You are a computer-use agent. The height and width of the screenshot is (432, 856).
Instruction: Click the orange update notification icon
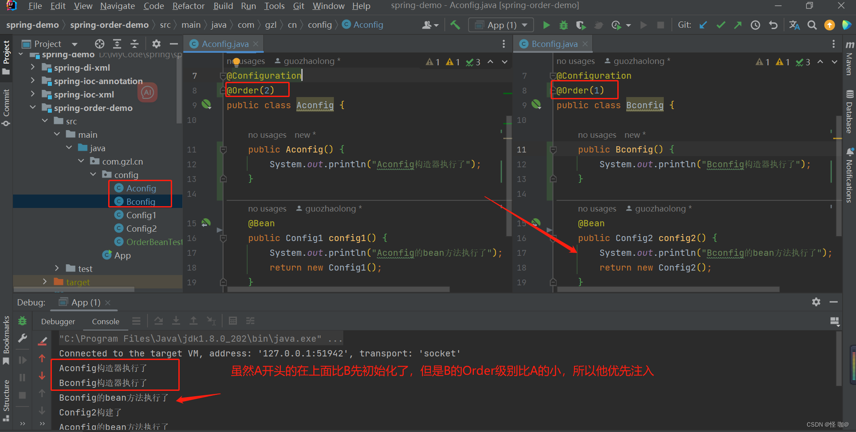pyautogui.click(x=830, y=25)
